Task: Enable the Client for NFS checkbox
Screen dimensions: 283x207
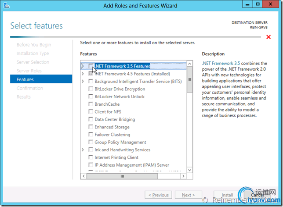Action: coord(91,112)
